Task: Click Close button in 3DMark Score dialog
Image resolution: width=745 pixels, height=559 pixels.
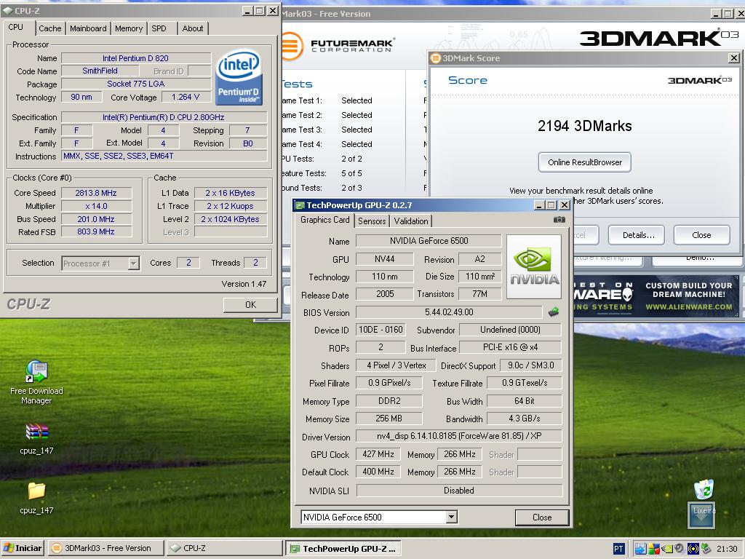Action: click(701, 235)
